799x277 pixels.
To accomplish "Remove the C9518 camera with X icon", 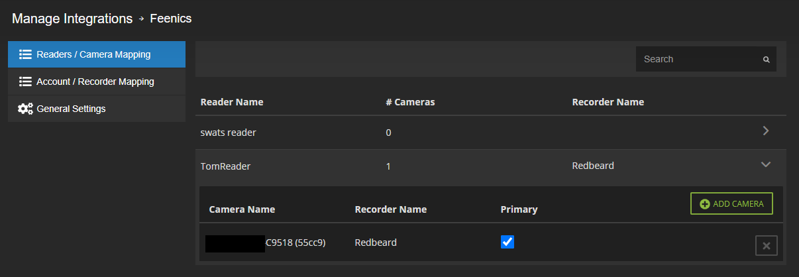I will tap(766, 246).
